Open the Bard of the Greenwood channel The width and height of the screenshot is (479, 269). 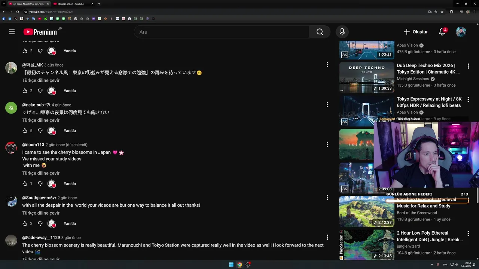tap(417, 213)
